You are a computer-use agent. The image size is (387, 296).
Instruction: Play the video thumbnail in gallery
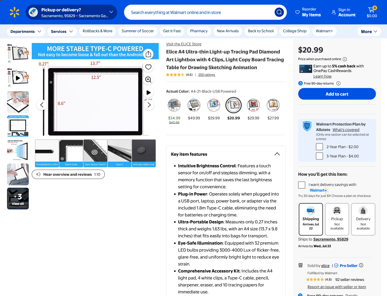(18, 78)
